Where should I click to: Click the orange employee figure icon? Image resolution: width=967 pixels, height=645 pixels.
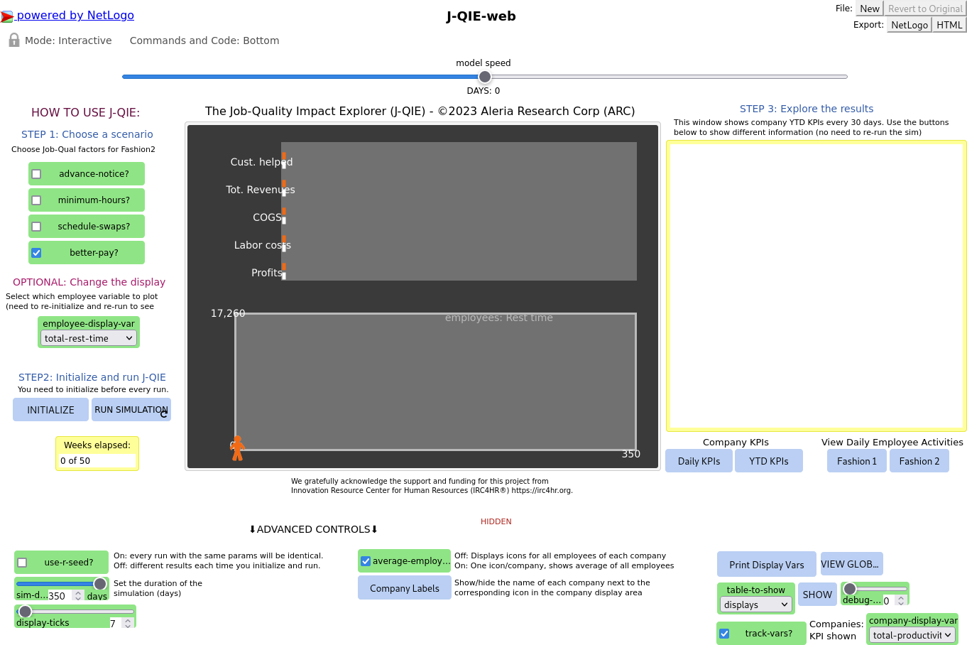point(237,448)
